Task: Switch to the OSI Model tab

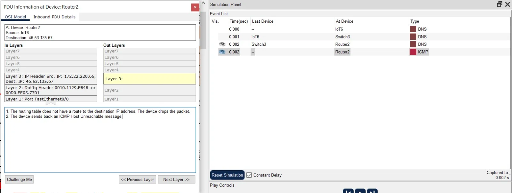Action: 15,17
